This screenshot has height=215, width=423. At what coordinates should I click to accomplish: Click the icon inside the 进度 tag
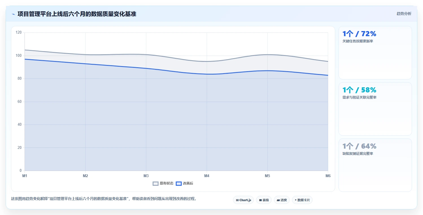[x=278, y=200]
